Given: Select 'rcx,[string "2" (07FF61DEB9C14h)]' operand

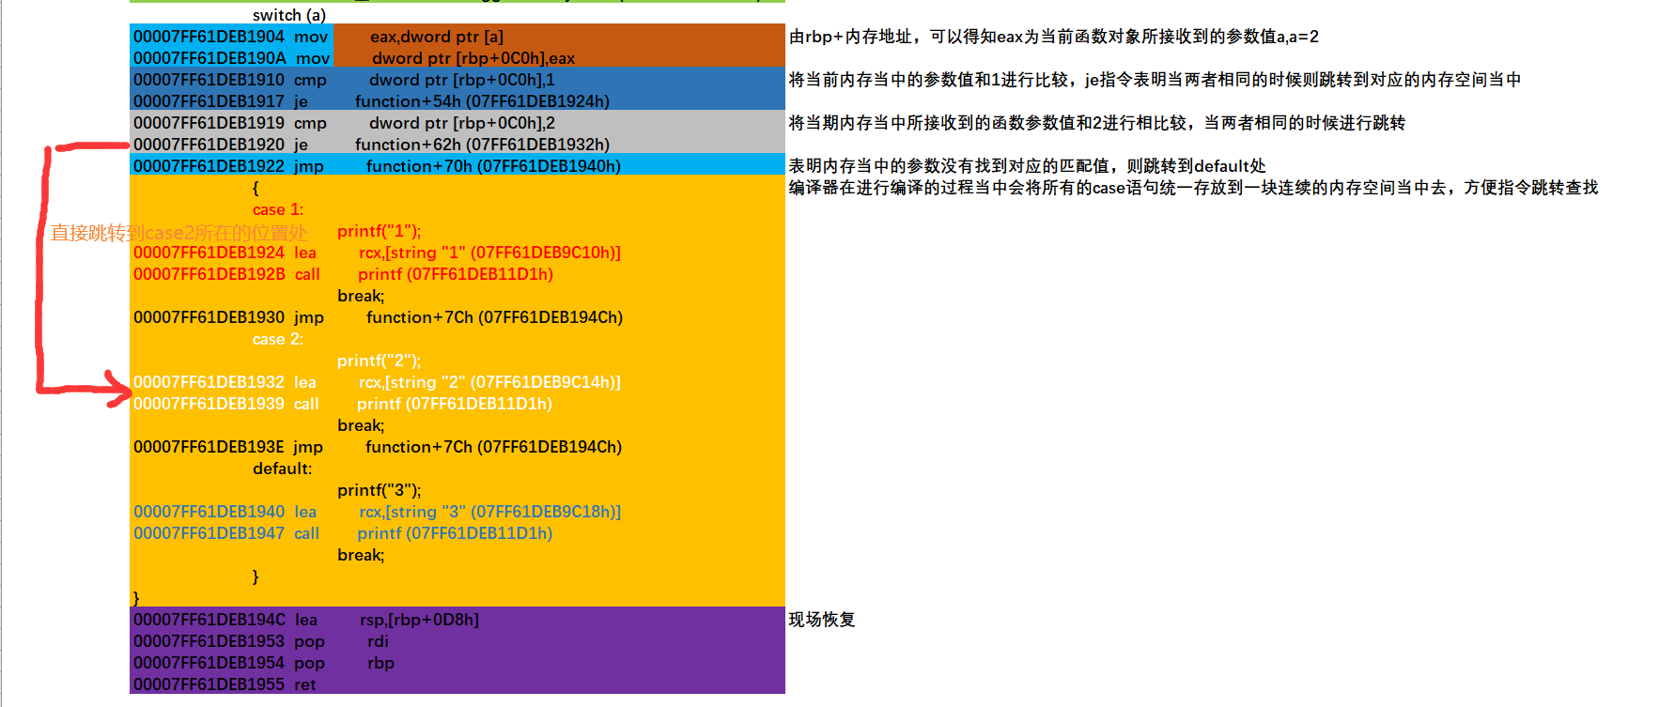Looking at the screenshot, I should [489, 382].
